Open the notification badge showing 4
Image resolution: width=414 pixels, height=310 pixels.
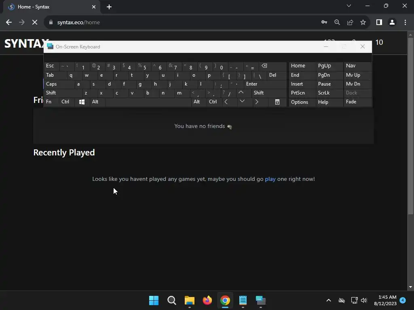pyautogui.click(x=403, y=300)
